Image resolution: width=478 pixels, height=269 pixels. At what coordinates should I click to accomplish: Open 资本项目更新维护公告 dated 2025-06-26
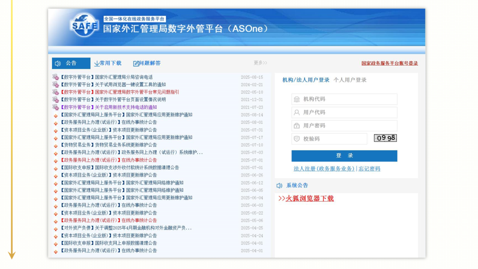109,175
